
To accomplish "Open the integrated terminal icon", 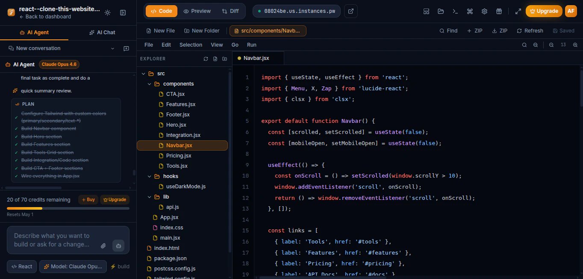I will click(455, 11).
